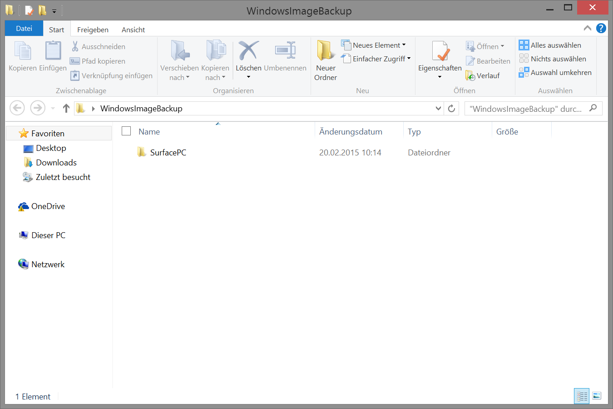Select Pfad kopieren in ribbon
Screen dimensions: 613x409
click(x=97, y=61)
